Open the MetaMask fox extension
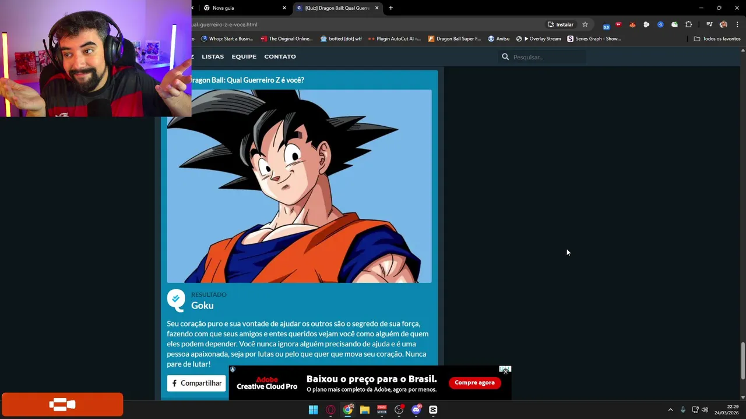The width and height of the screenshot is (746, 419). (x=632, y=24)
